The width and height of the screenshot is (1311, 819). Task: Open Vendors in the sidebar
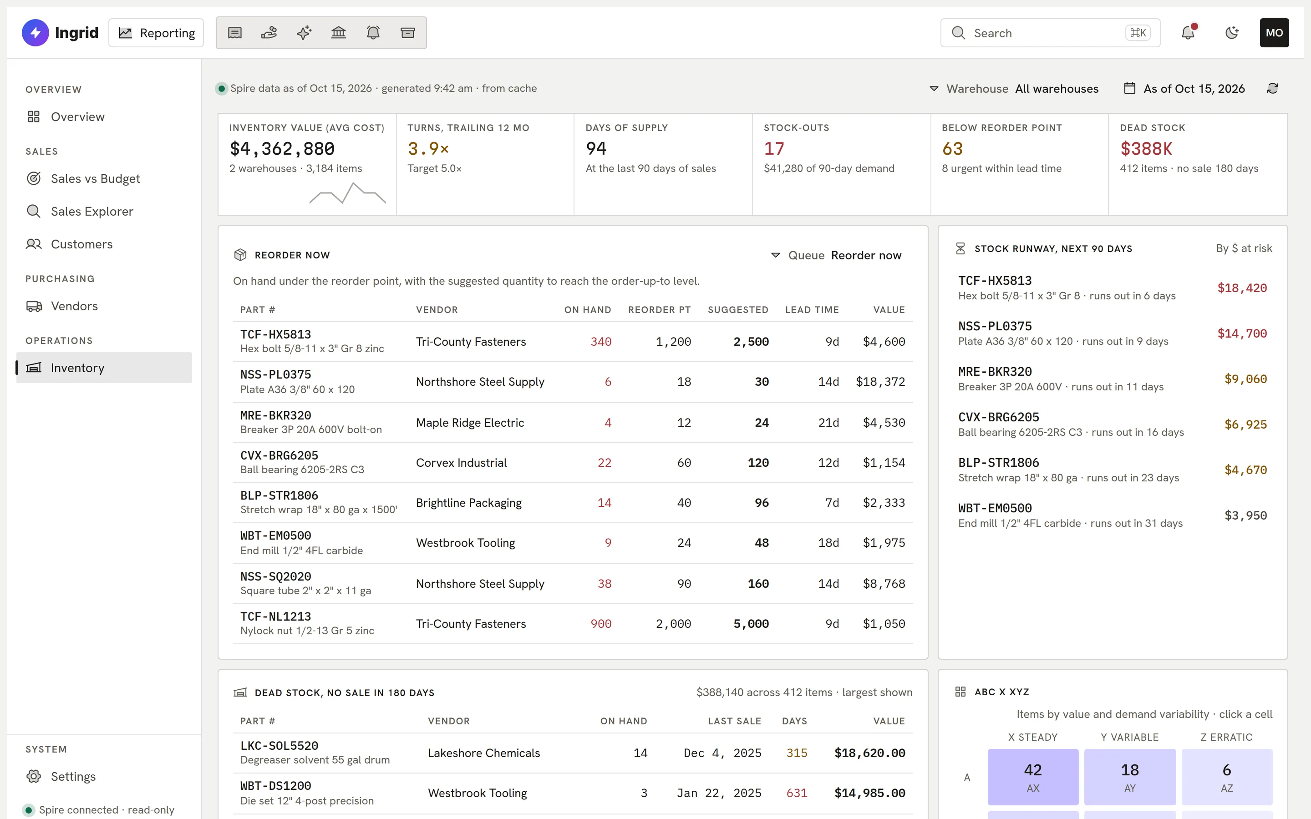pos(104,306)
